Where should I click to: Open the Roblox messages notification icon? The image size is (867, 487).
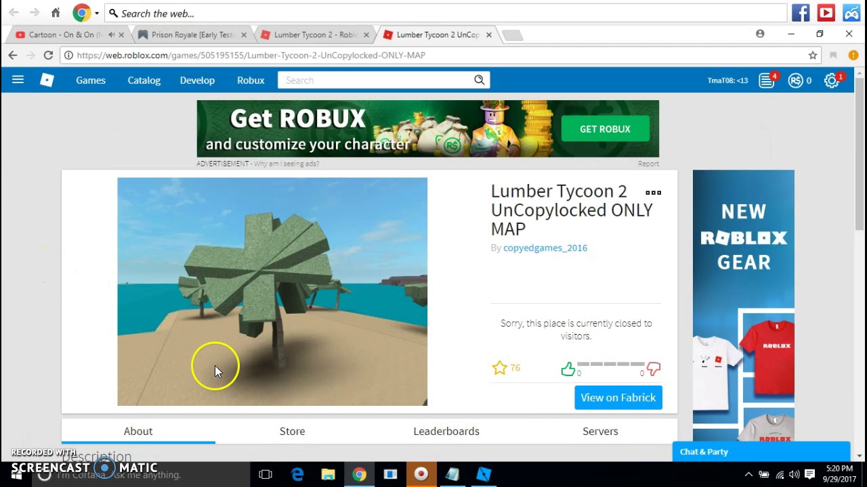coord(767,80)
